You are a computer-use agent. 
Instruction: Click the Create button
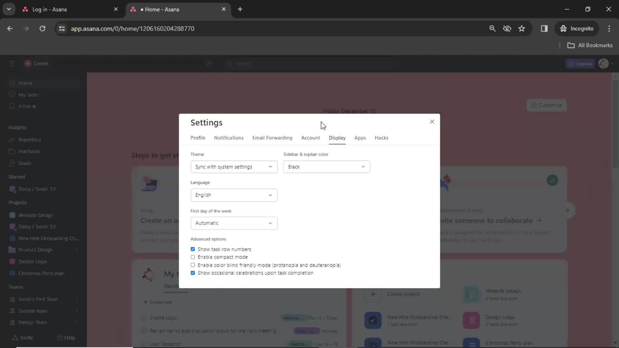tap(36, 63)
